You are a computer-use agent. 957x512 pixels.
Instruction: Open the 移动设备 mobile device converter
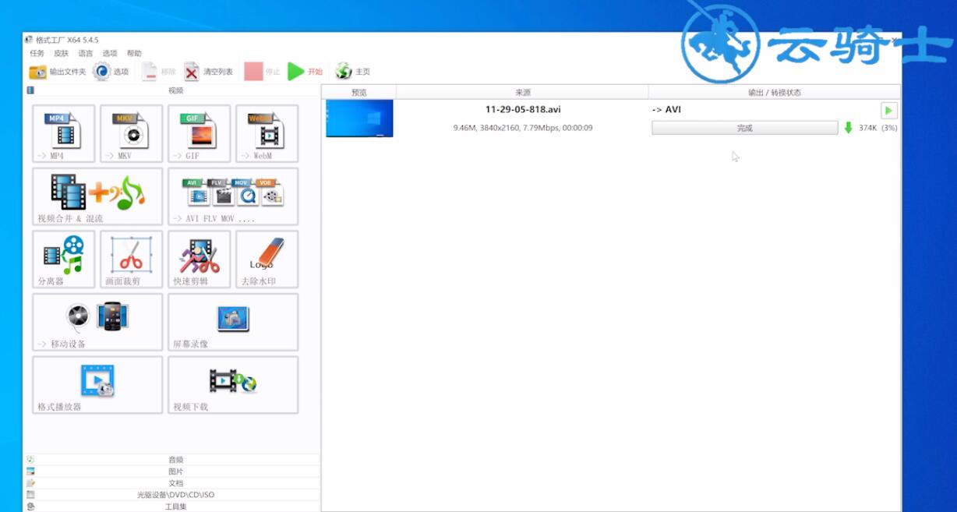(x=97, y=322)
